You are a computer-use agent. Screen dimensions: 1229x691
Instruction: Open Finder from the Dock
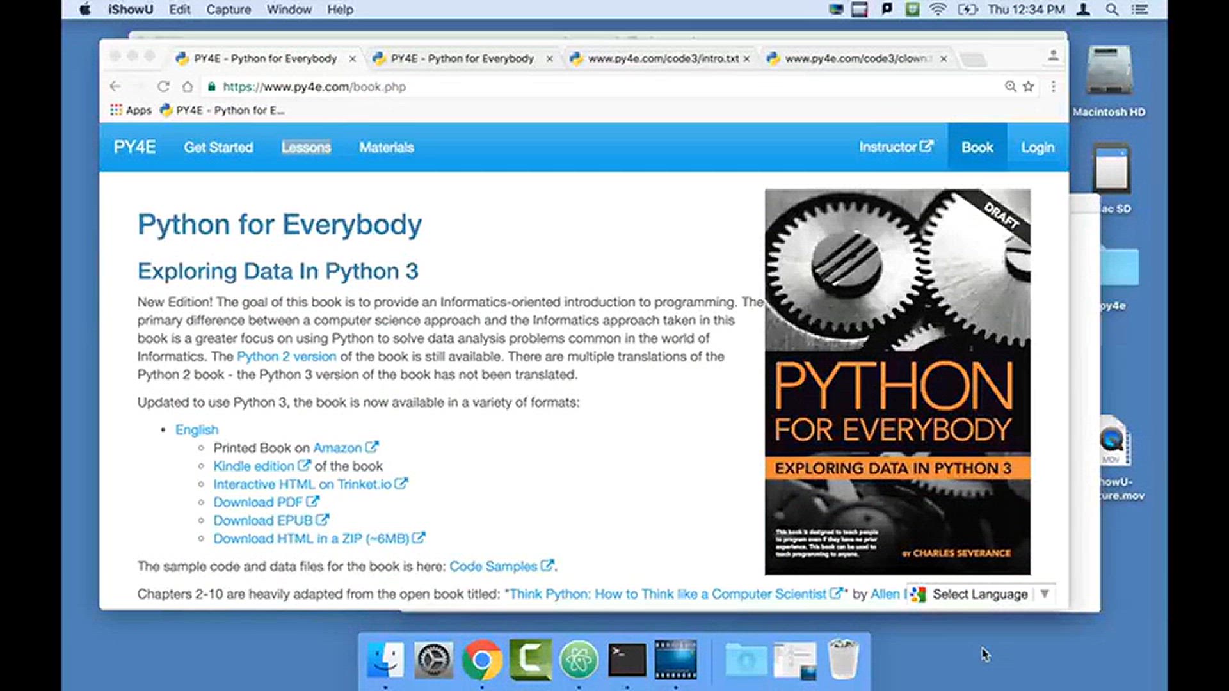385,660
